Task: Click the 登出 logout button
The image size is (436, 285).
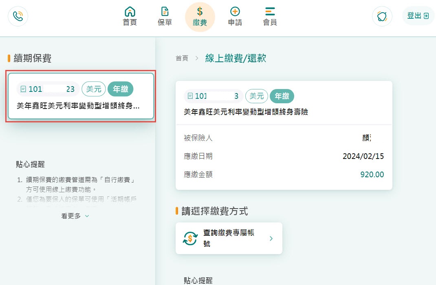Action: 418,15
